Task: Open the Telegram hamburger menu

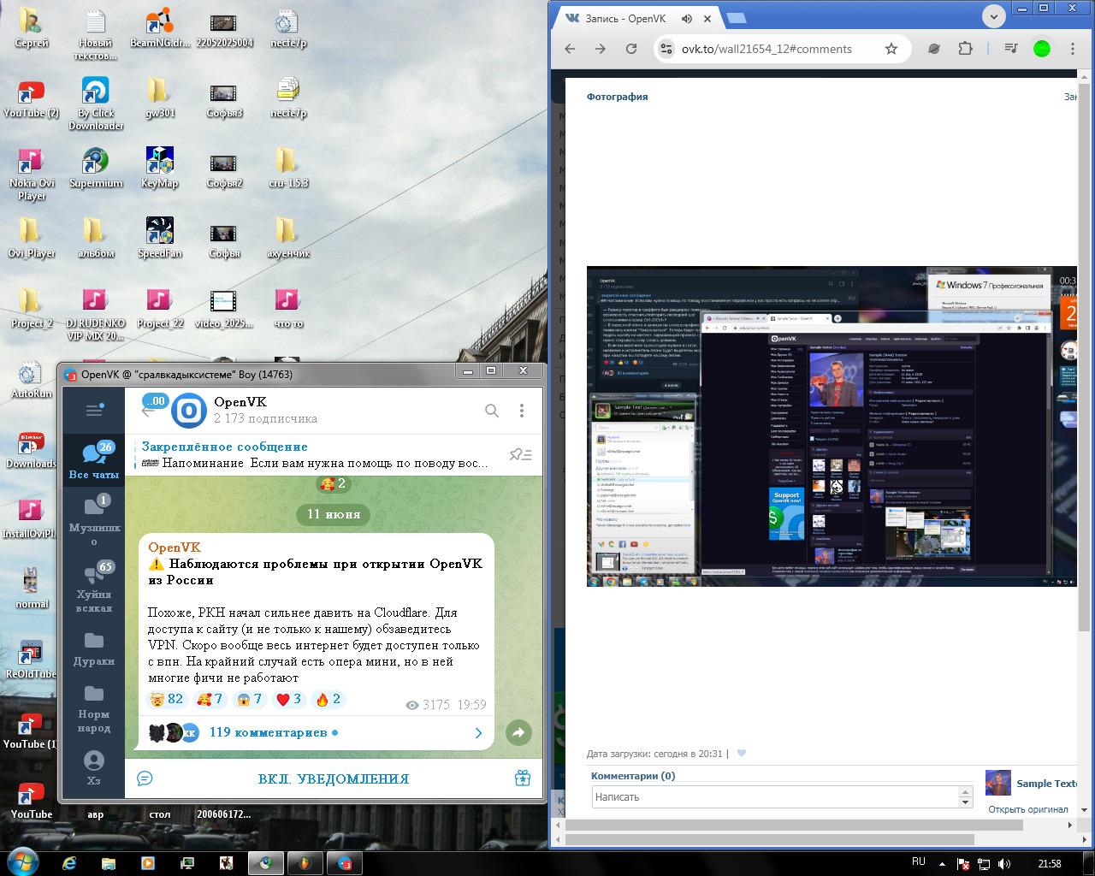Action: (94, 411)
